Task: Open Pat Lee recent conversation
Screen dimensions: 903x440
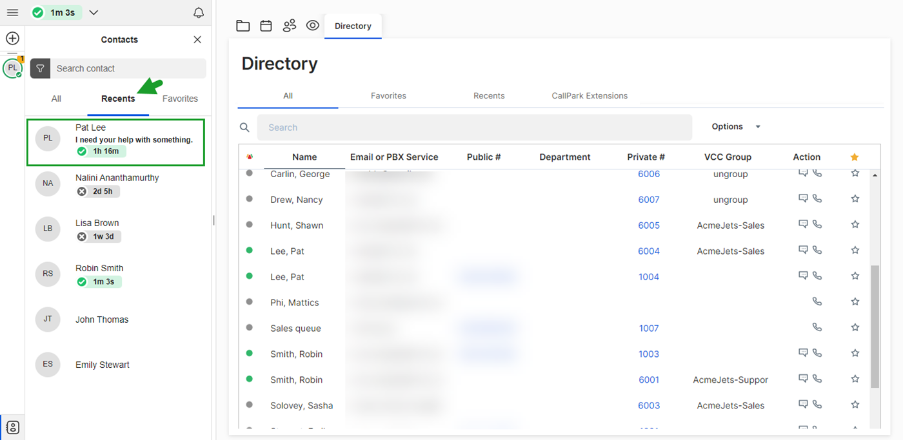Action: pos(115,142)
